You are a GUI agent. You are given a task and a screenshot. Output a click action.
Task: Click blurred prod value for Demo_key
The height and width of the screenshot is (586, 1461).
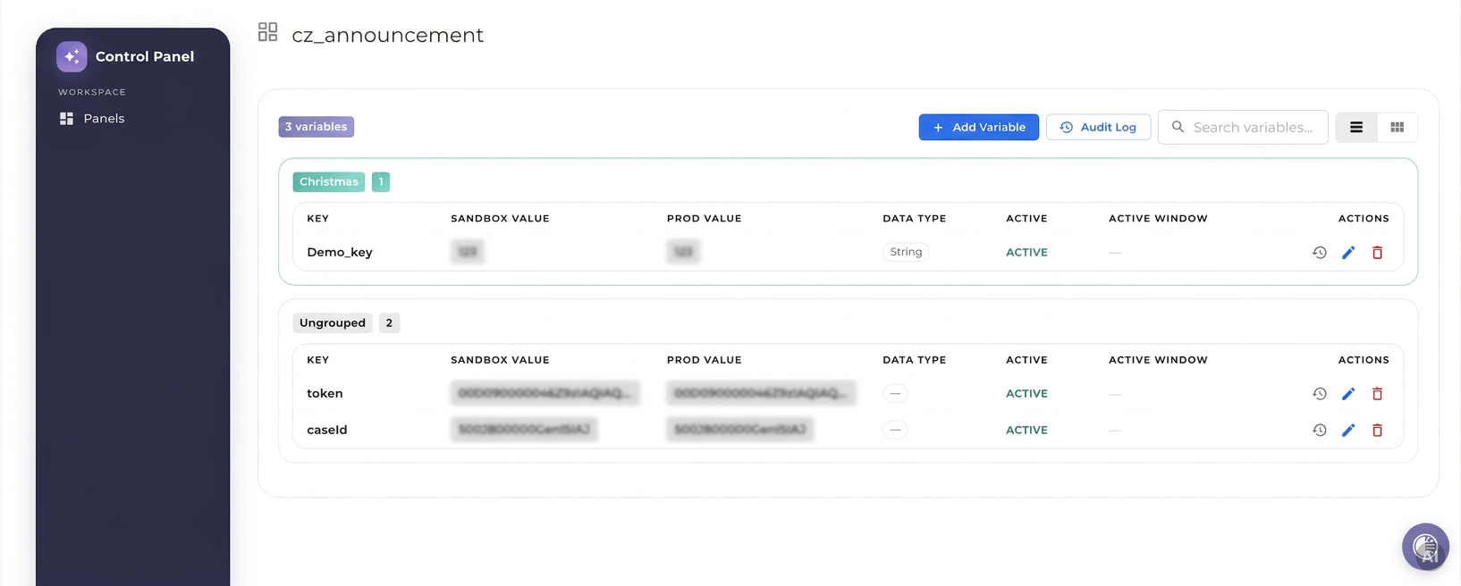point(683,253)
